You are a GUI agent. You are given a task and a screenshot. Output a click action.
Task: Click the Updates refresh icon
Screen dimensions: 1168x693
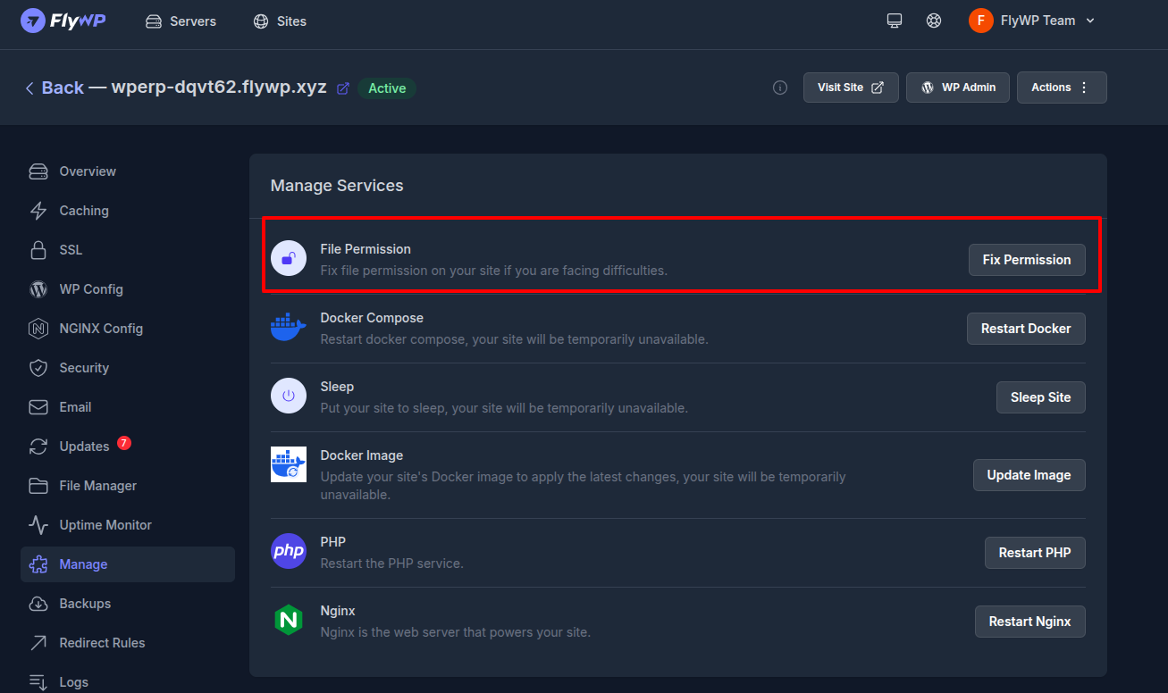point(38,447)
